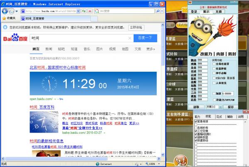The image size is (249, 167).
Task: Select the 时间_百度搜索 browser tab
Action: coord(56,19)
